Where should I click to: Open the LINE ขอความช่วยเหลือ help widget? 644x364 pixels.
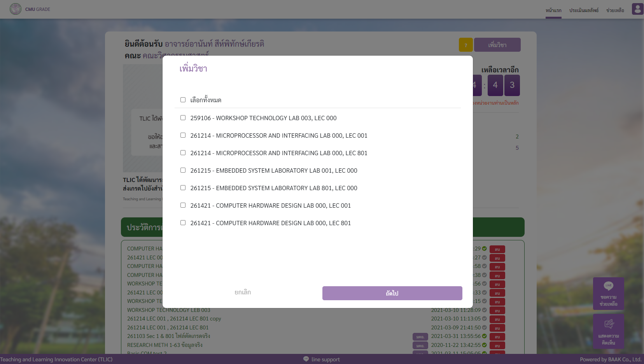(609, 294)
